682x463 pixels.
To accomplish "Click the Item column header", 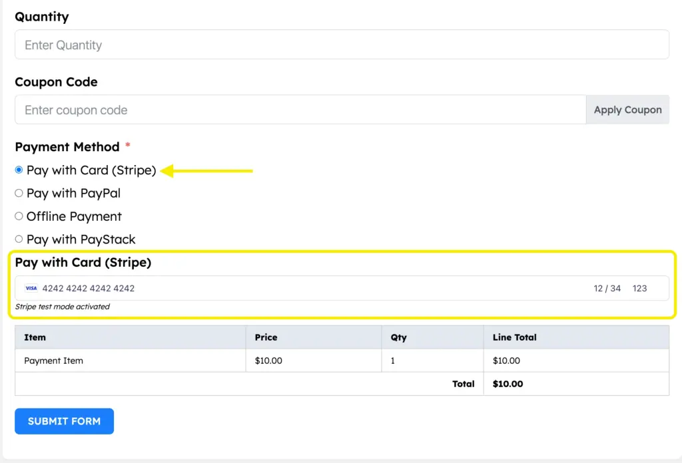I will click(34, 337).
